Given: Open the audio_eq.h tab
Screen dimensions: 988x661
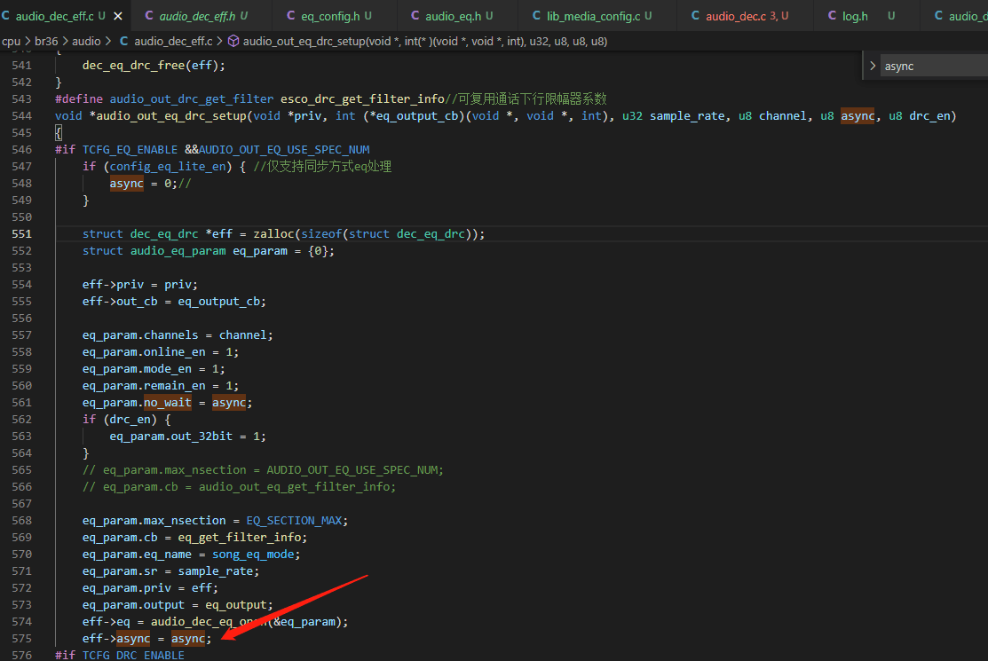Looking at the screenshot, I should [453, 16].
